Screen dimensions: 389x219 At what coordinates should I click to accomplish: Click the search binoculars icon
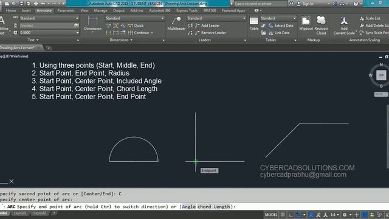click(x=291, y=4)
